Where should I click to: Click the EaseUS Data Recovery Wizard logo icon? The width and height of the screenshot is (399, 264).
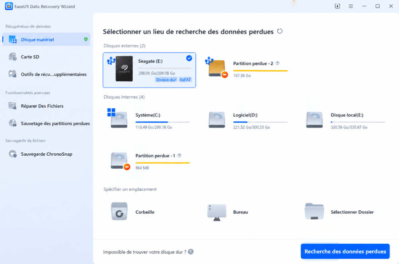[9, 6]
